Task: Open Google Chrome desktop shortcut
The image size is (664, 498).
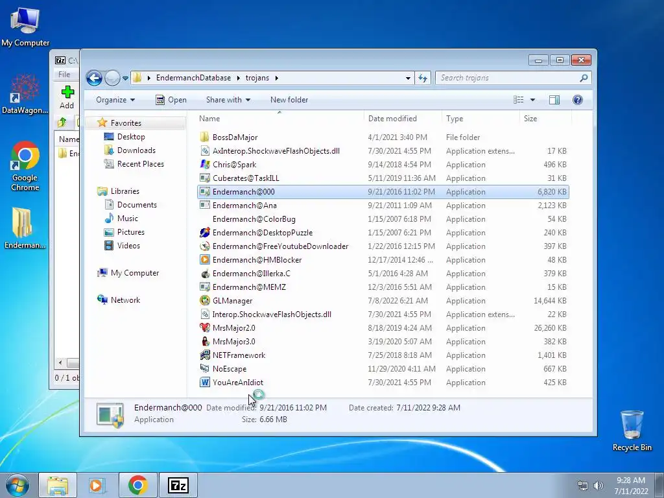Action: pyautogui.click(x=25, y=166)
